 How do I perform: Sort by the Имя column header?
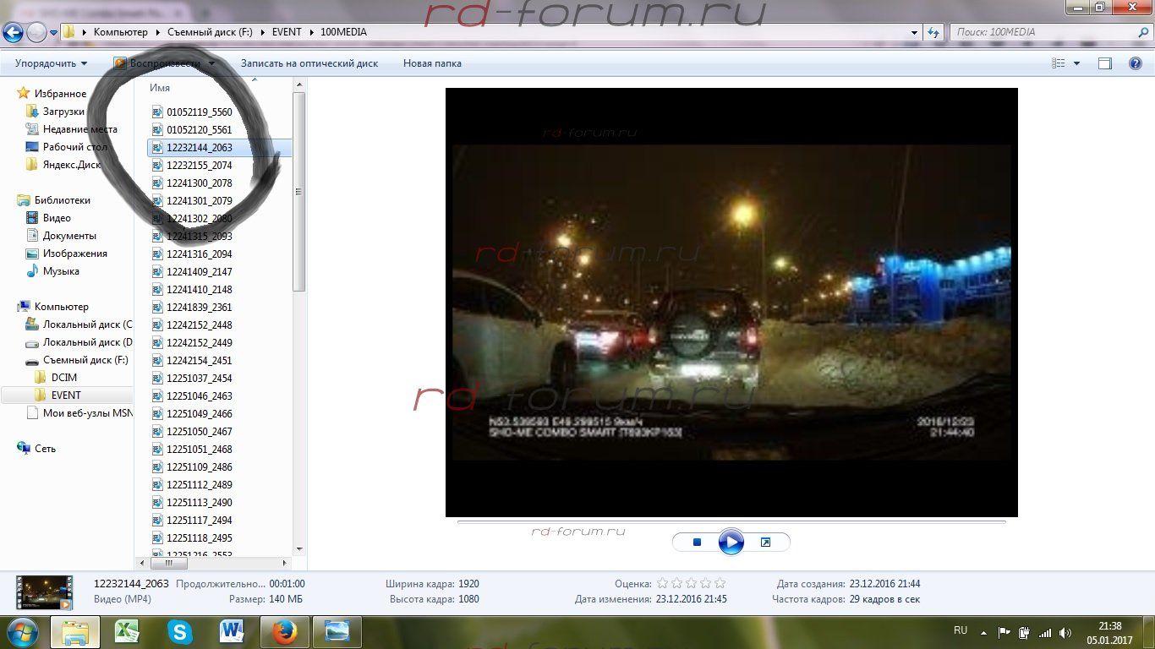click(x=160, y=88)
